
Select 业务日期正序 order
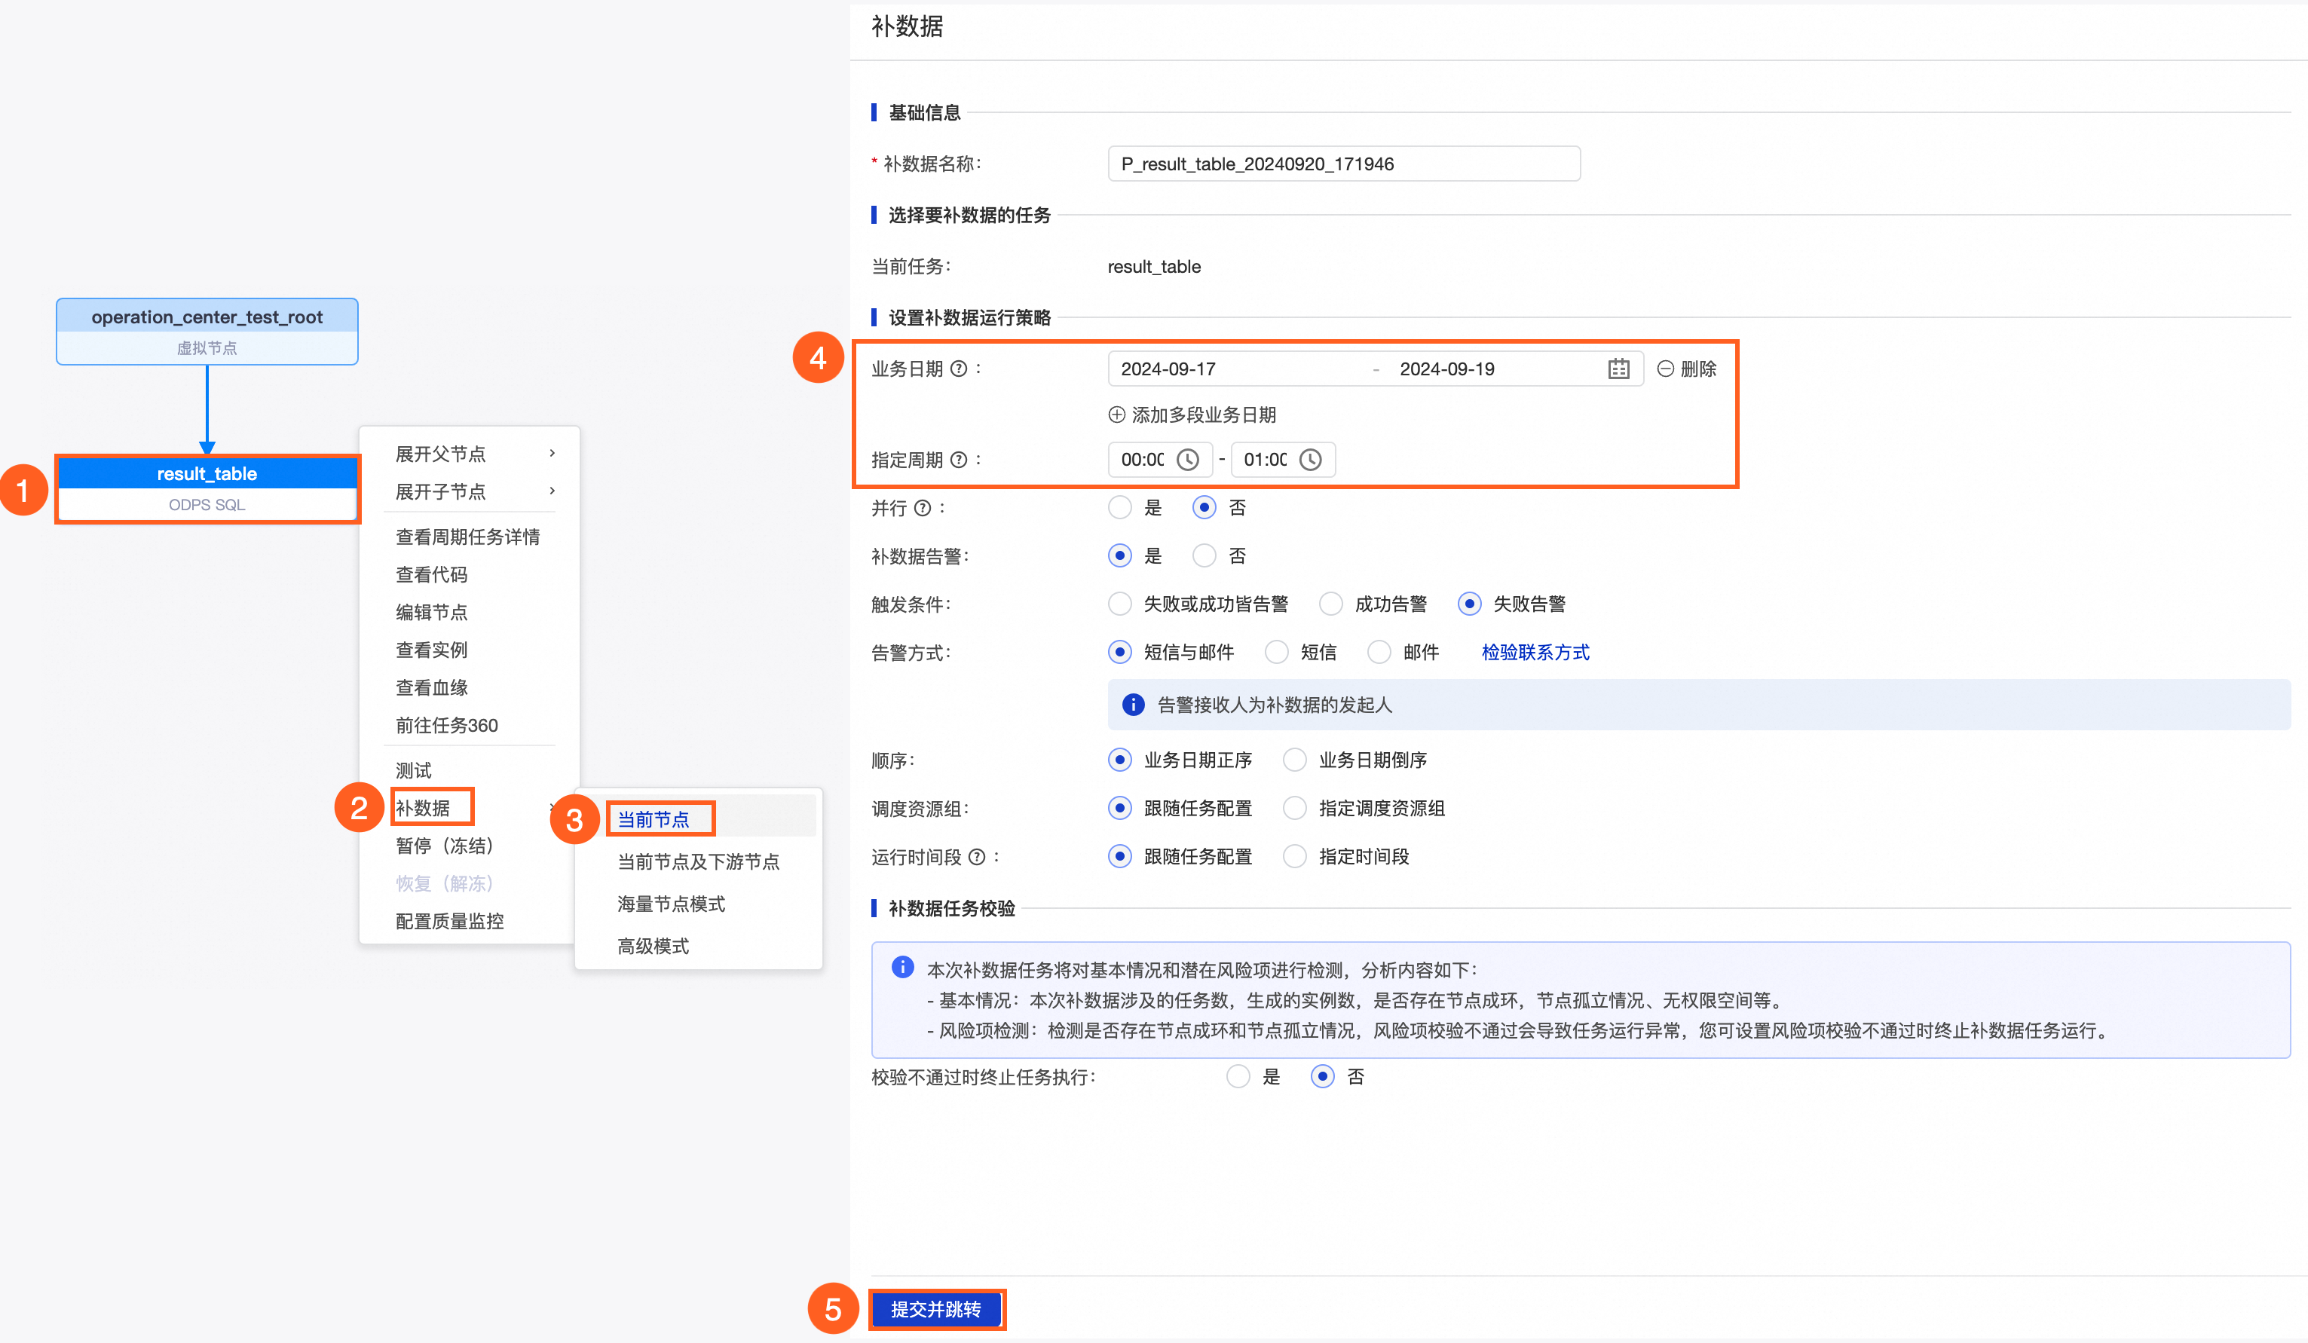(x=1119, y=760)
